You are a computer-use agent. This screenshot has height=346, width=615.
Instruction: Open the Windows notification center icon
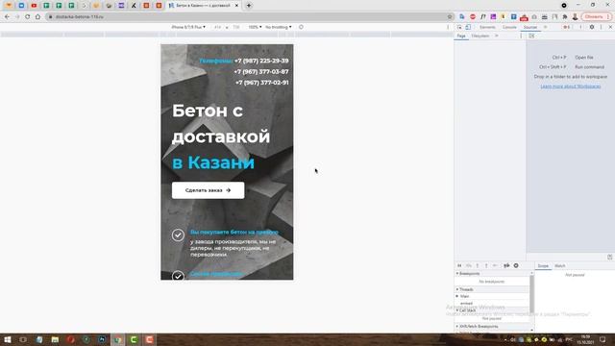tap(603, 339)
